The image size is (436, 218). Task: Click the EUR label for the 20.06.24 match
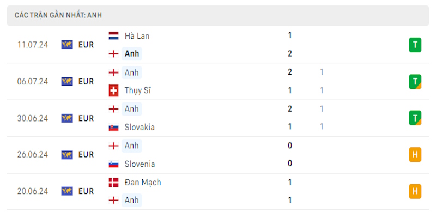point(86,191)
